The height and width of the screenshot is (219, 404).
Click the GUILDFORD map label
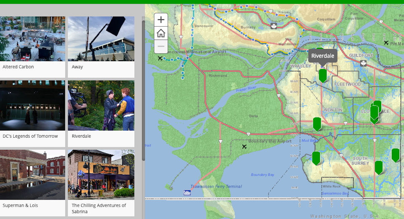point(361,56)
